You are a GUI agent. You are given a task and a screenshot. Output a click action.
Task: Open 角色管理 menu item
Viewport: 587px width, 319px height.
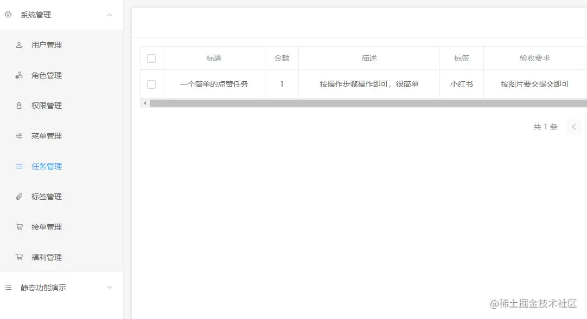coord(61,75)
